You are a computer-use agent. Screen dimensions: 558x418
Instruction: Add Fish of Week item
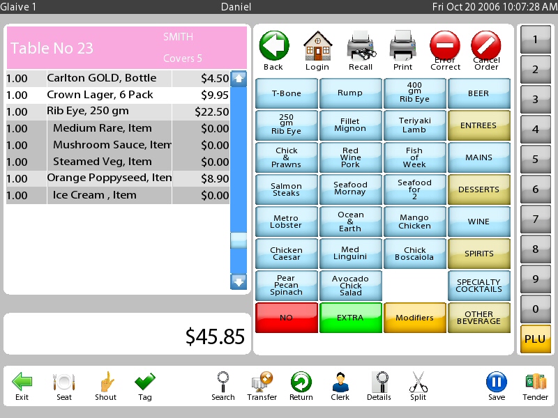(414, 157)
